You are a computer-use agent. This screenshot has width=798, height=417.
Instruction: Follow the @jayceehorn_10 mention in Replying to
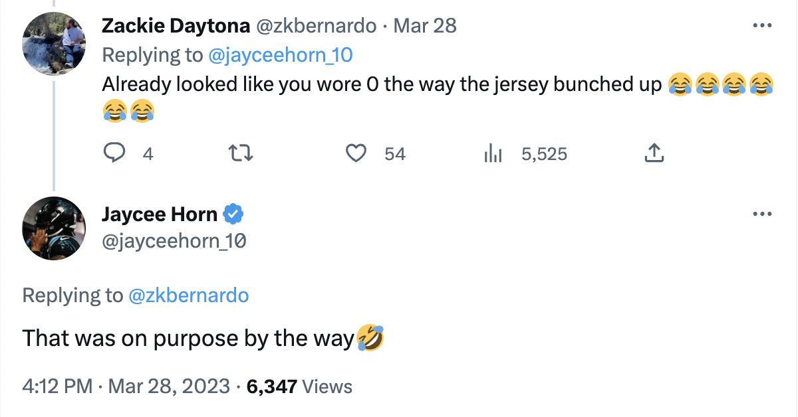click(x=281, y=55)
